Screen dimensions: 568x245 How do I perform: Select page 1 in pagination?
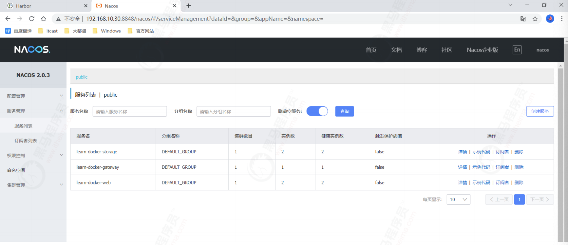point(520,199)
